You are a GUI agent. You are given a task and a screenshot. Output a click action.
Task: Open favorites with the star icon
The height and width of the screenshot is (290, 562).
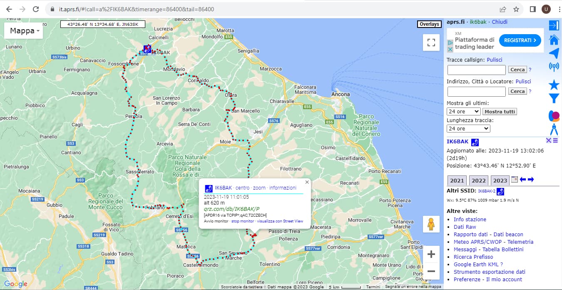click(x=554, y=85)
